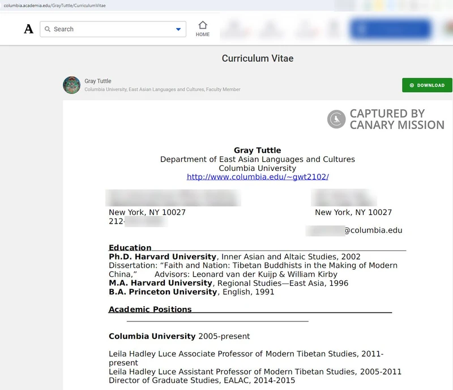Click the blurred blue button in the top bar
Viewport: 453px width, 390px height.
tap(391, 29)
